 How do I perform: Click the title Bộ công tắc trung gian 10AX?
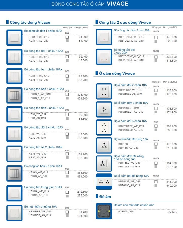point(43,187)
